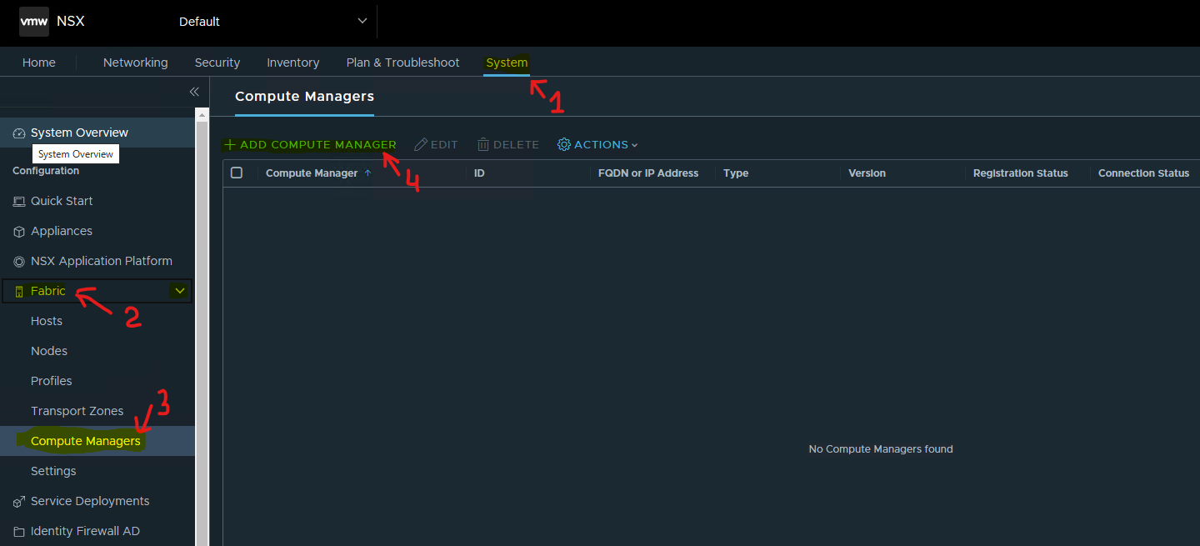Go to the Home tab
Image resolution: width=1200 pixels, height=546 pixels.
click(x=39, y=63)
